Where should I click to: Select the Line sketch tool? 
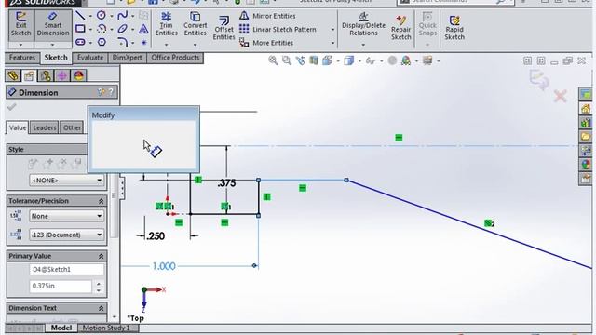(80, 16)
